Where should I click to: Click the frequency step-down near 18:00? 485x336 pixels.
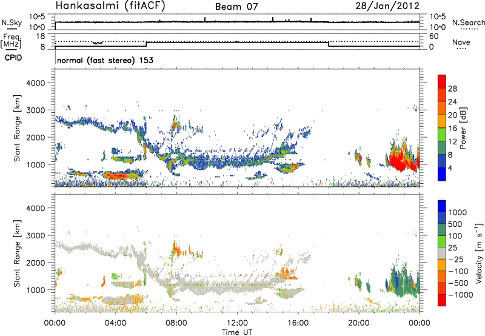329,44
